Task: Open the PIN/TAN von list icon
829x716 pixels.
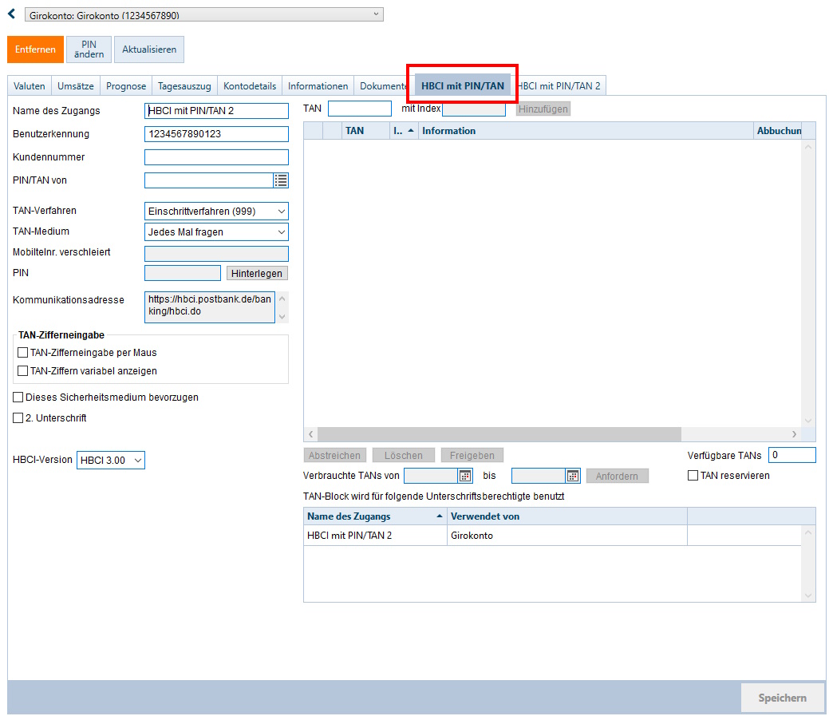Action: [x=281, y=180]
